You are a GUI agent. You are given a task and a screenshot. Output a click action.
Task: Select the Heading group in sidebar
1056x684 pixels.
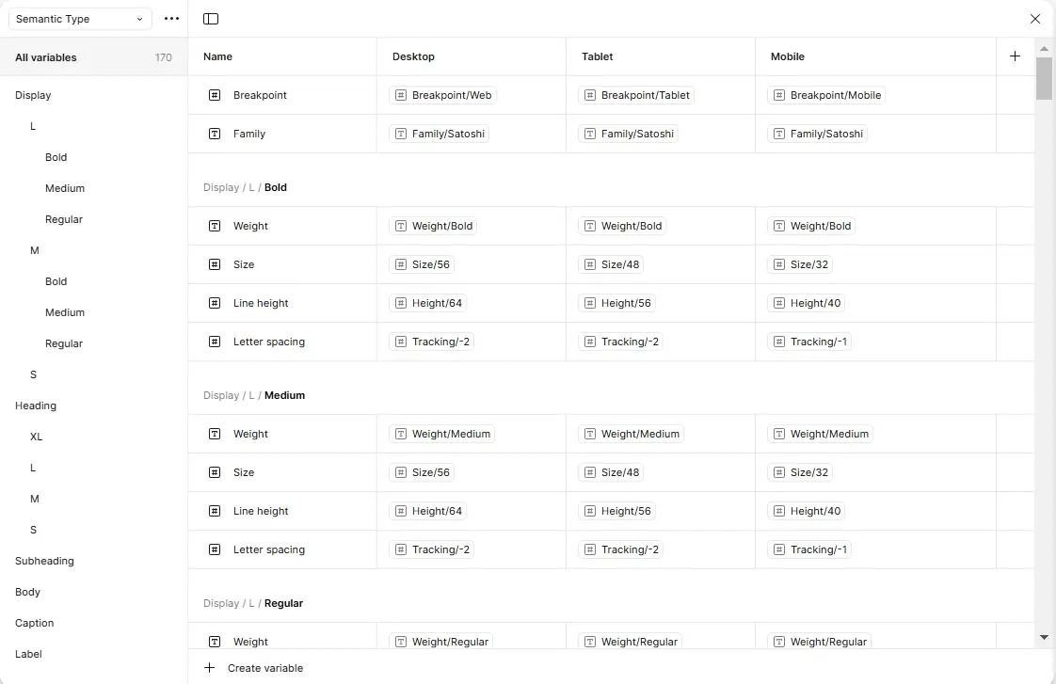click(36, 406)
